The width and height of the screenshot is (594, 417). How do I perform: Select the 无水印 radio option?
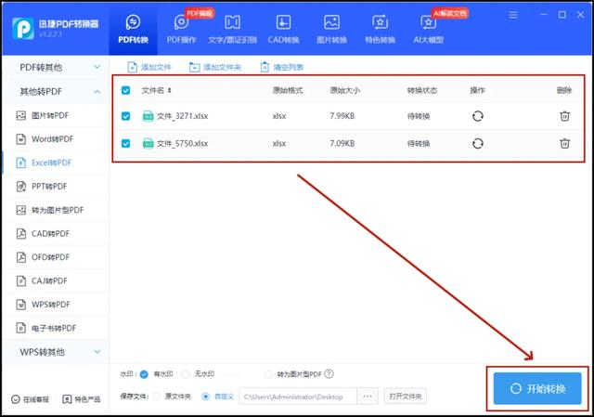[x=186, y=374]
